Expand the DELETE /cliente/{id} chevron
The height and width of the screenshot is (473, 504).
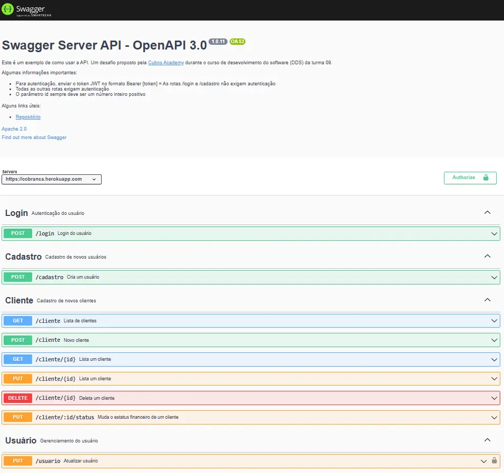pos(494,398)
